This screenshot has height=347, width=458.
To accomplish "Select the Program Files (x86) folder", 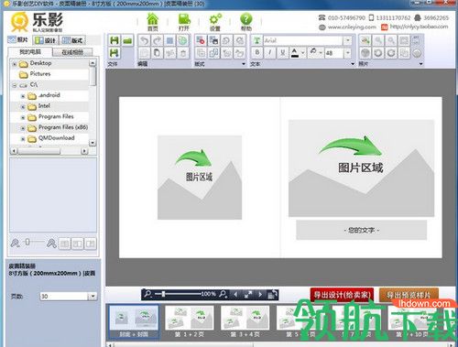I will click(x=63, y=127).
